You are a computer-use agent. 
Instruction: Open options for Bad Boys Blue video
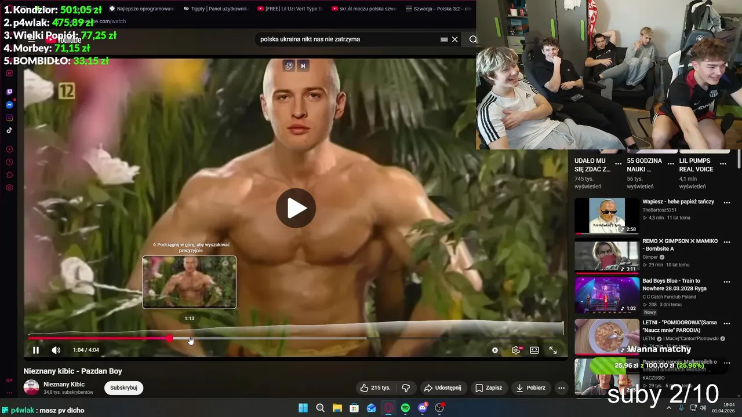point(727,282)
